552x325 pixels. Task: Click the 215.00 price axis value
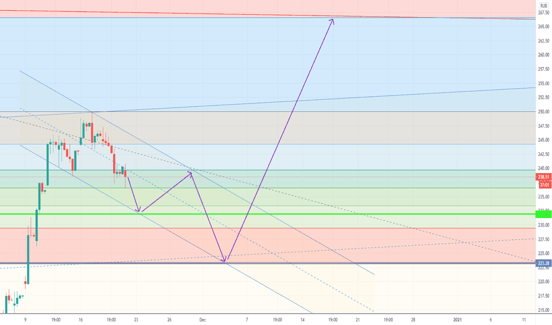click(x=544, y=310)
